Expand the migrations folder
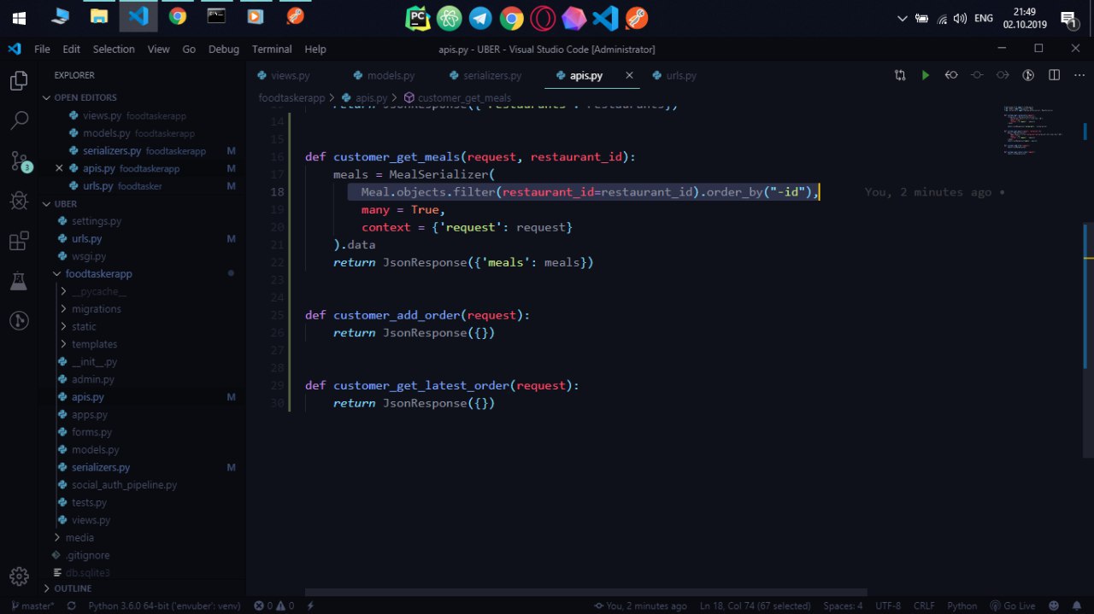 [96, 309]
